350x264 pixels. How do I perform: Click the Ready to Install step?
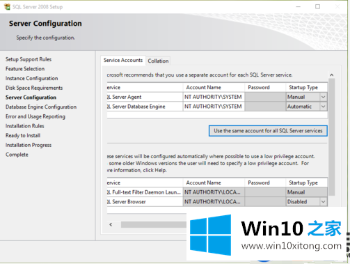click(23, 135)
